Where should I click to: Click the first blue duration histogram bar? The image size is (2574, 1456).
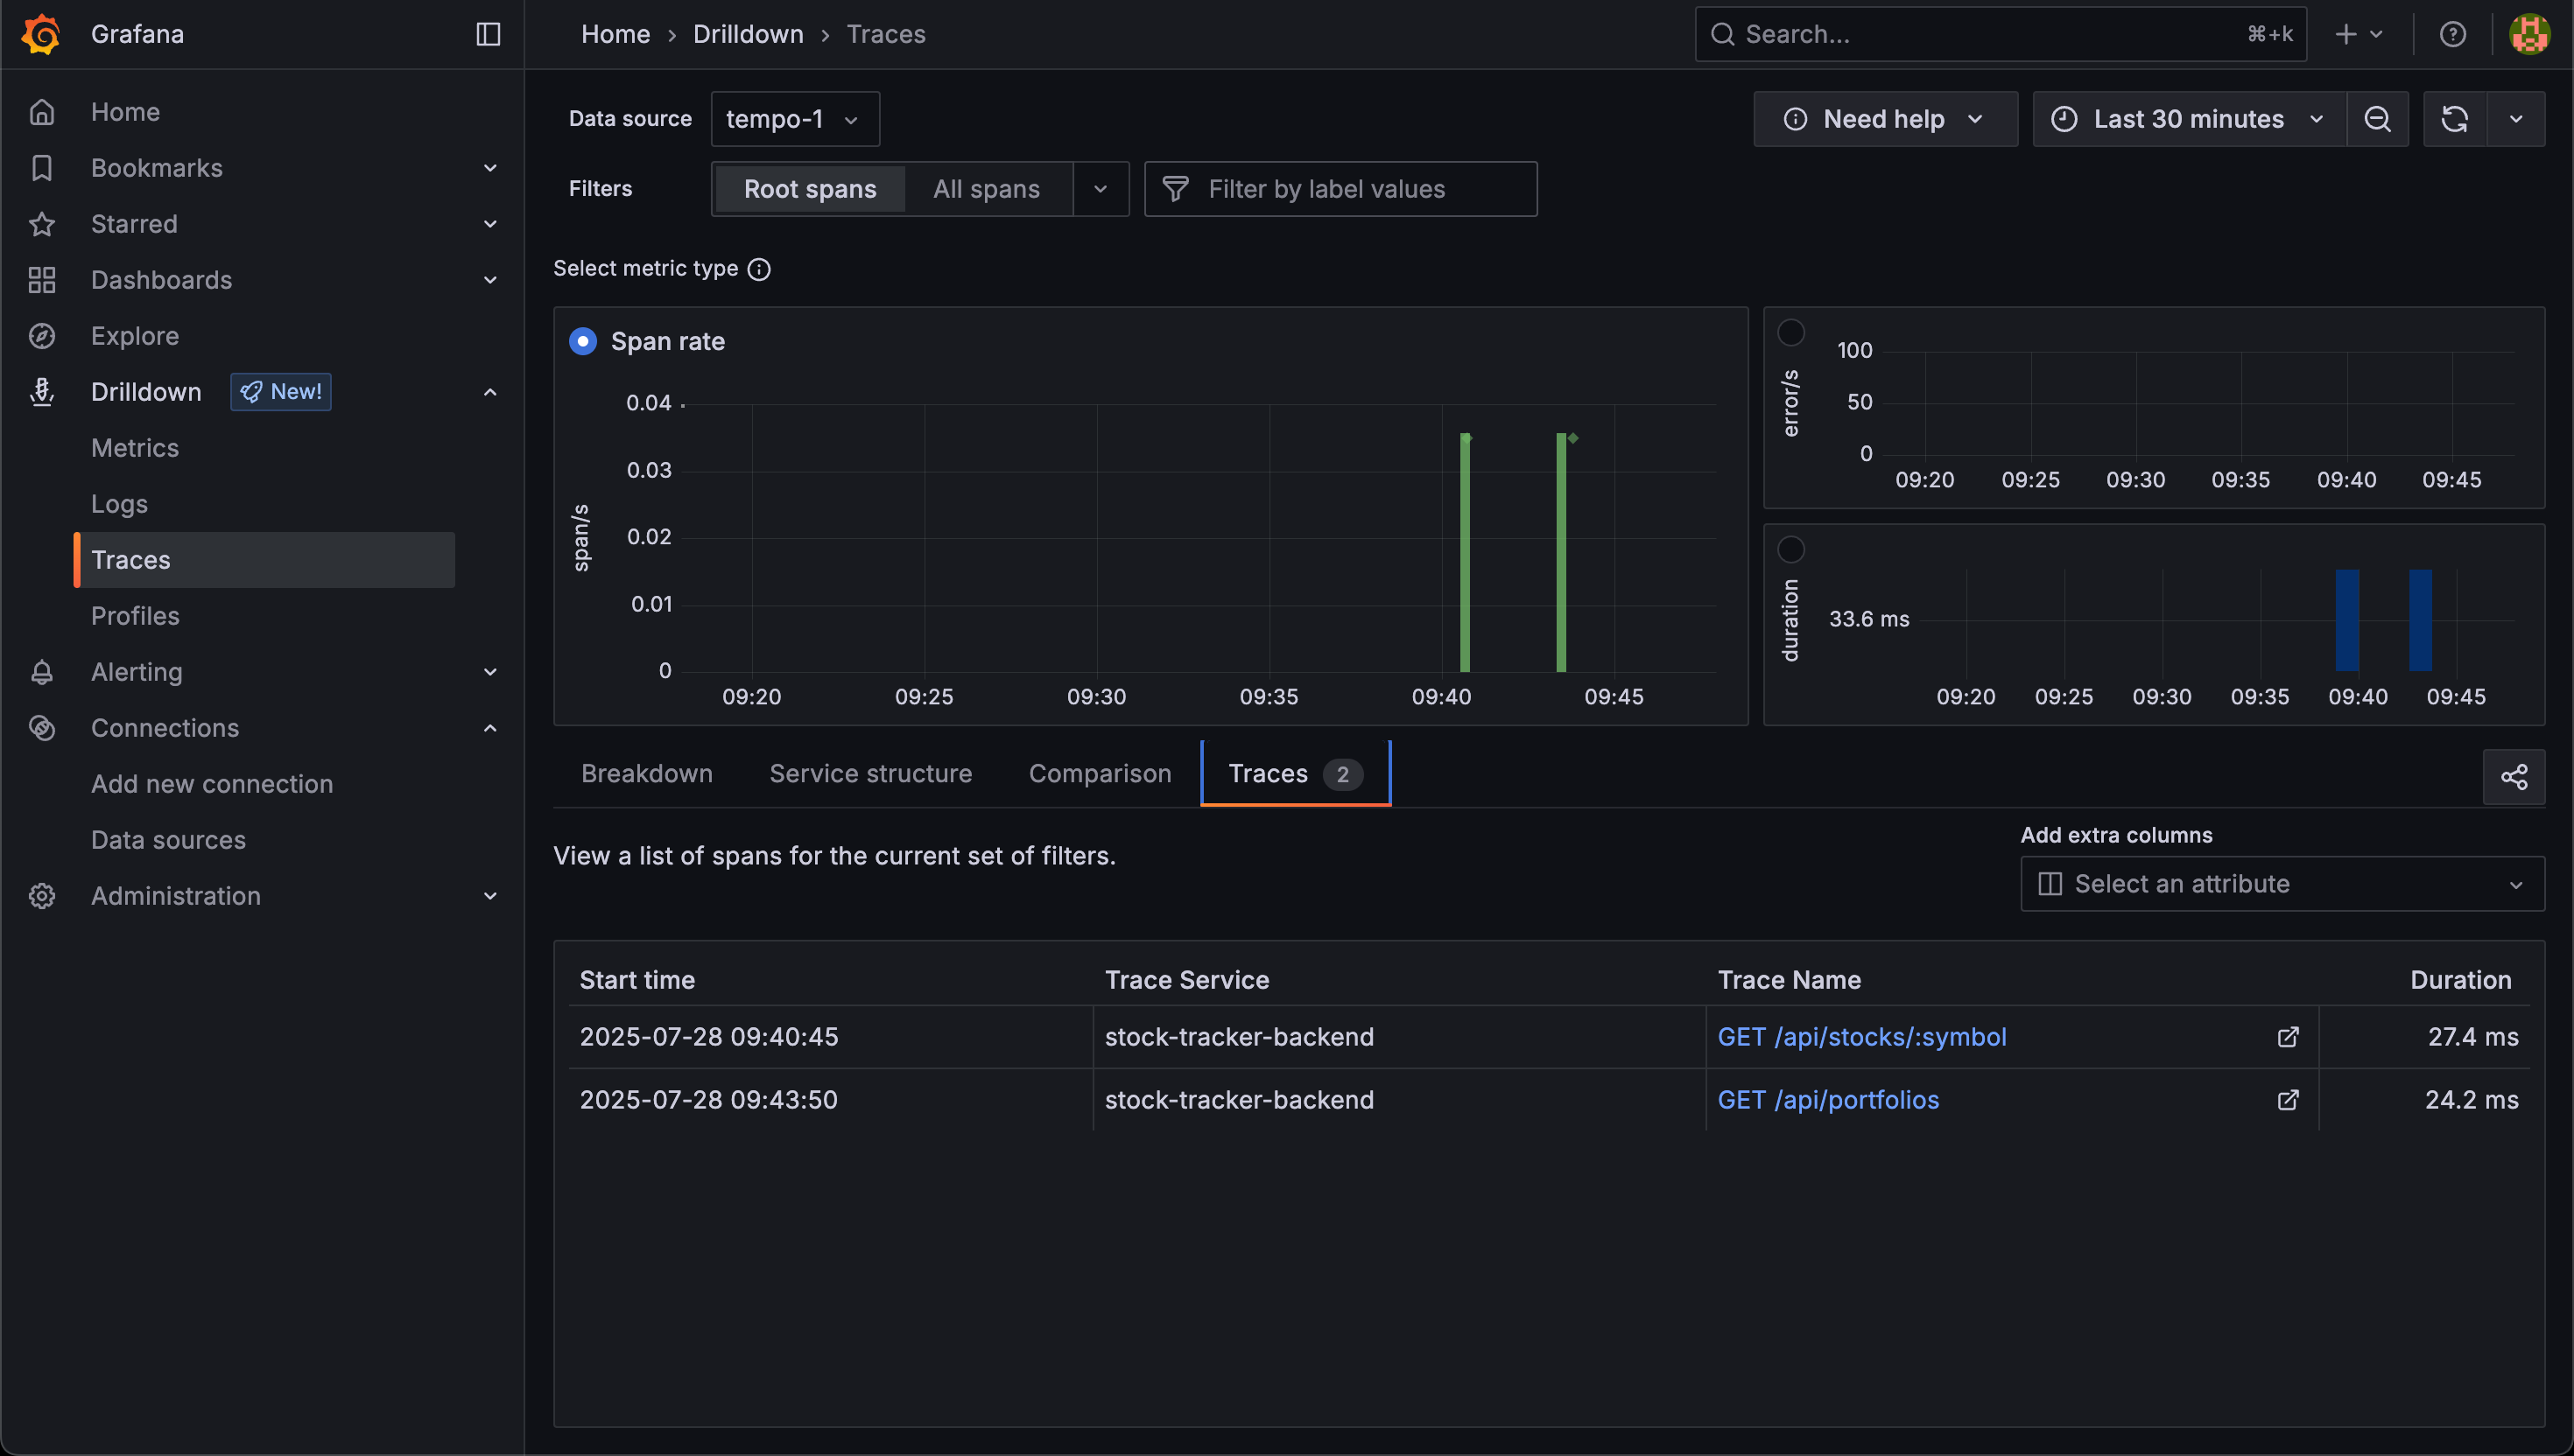2347,620
